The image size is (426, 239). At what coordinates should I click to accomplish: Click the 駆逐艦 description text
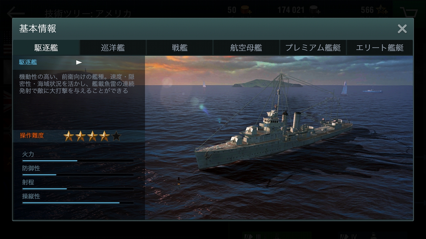(x=77, y=83)
